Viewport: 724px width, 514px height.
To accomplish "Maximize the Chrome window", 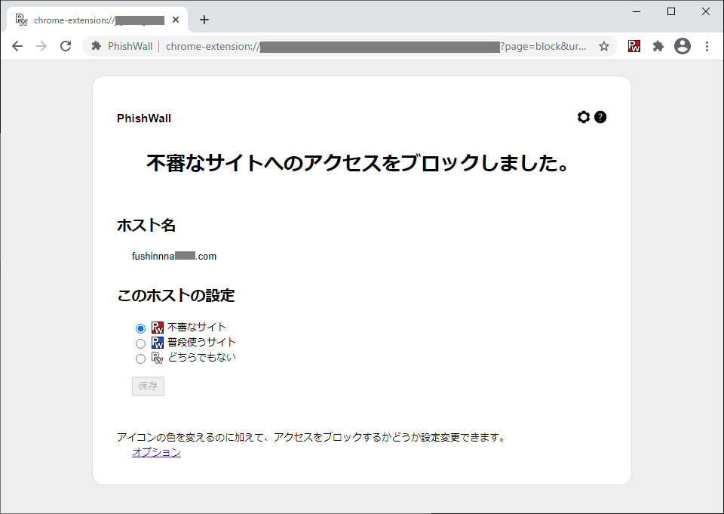I will (x=671, y=11).
